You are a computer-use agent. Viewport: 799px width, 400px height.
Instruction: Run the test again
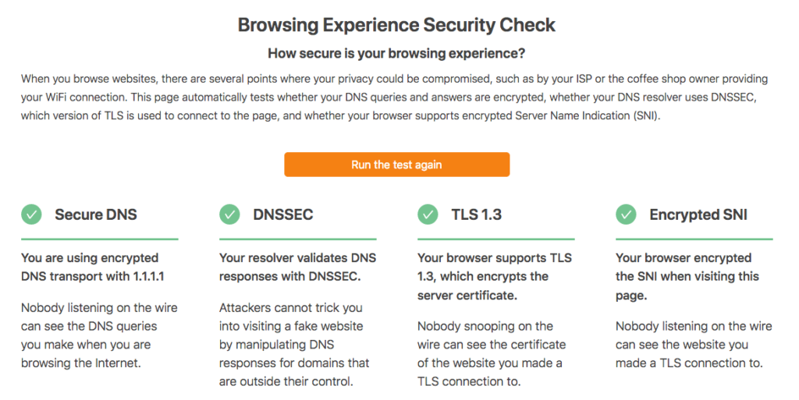tap(396, 165)
